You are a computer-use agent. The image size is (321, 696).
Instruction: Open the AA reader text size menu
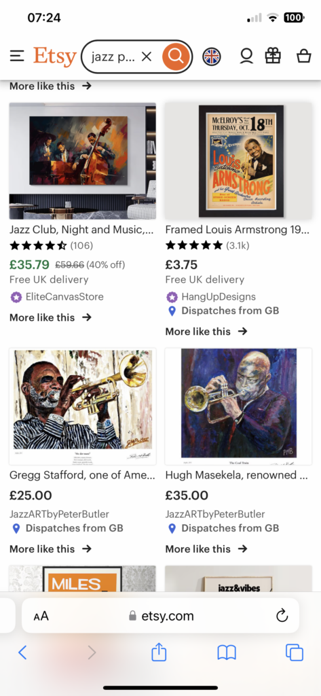[41, 616]
